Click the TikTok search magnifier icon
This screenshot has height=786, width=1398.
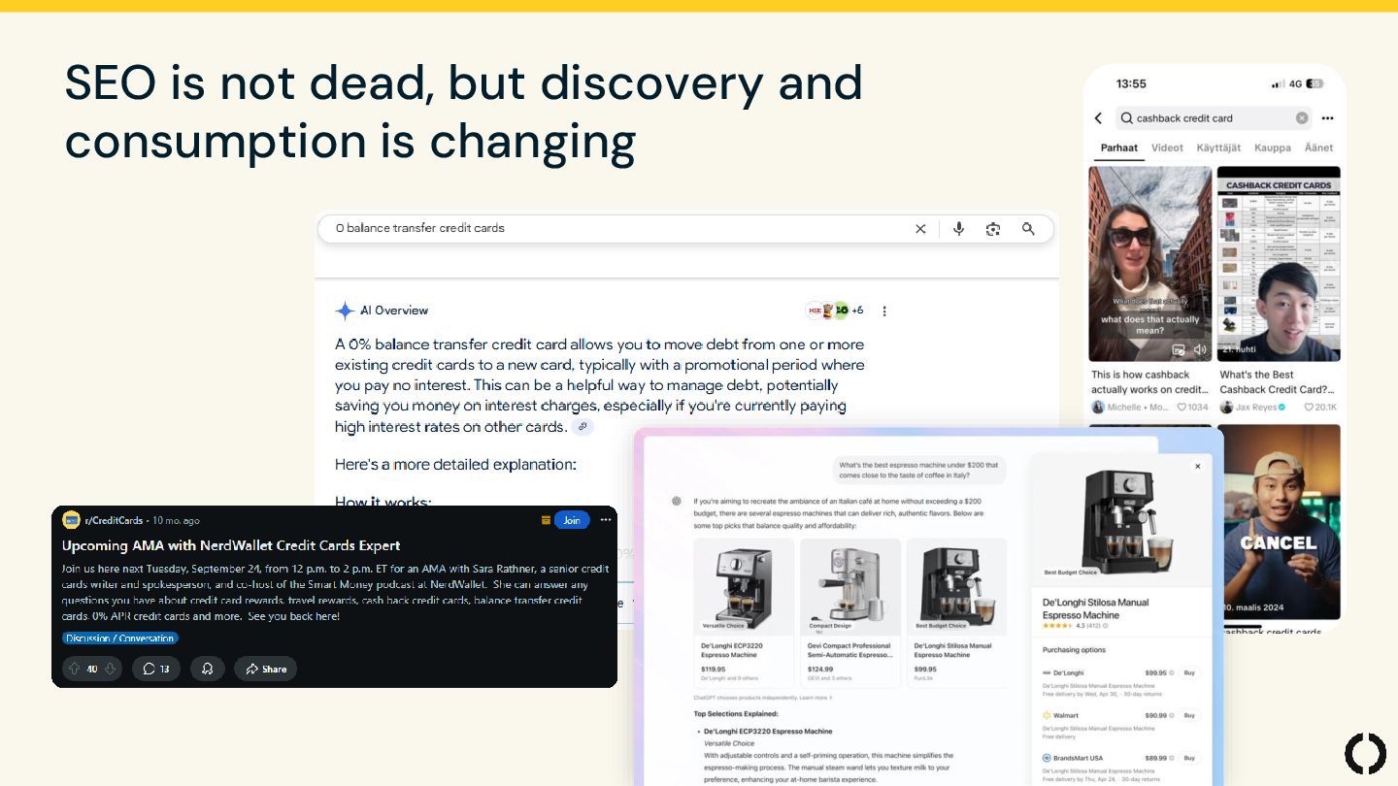(x=1126, y=118)
